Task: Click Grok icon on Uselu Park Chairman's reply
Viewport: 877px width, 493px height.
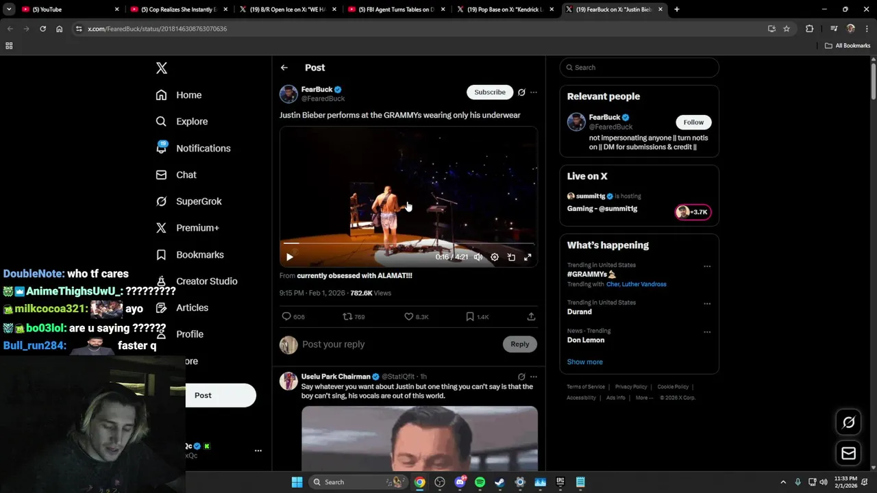Action: [x=521, y=377]
